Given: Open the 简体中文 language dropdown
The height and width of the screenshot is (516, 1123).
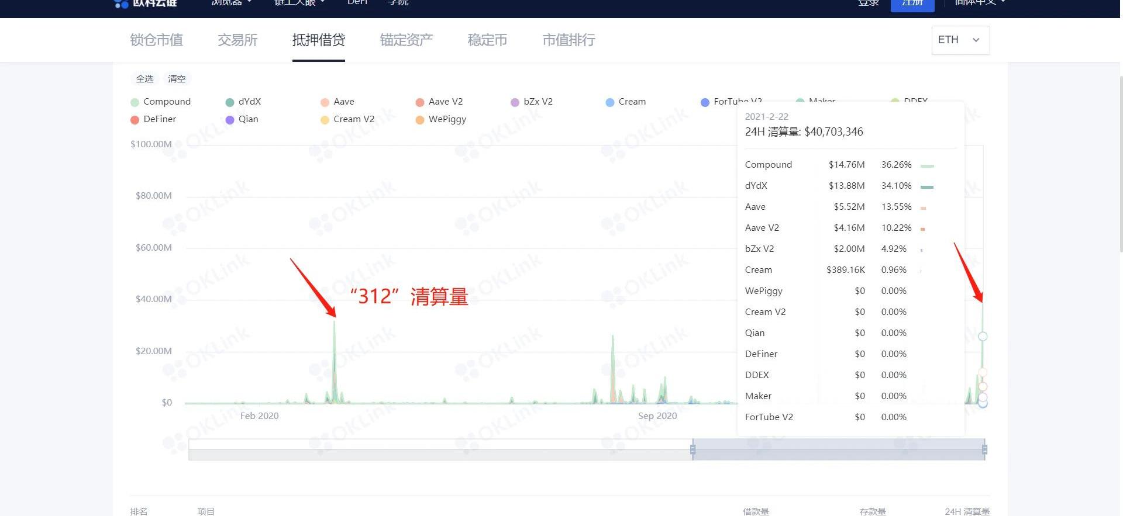Looking at the screenshot, I should [x=980, y=3].
